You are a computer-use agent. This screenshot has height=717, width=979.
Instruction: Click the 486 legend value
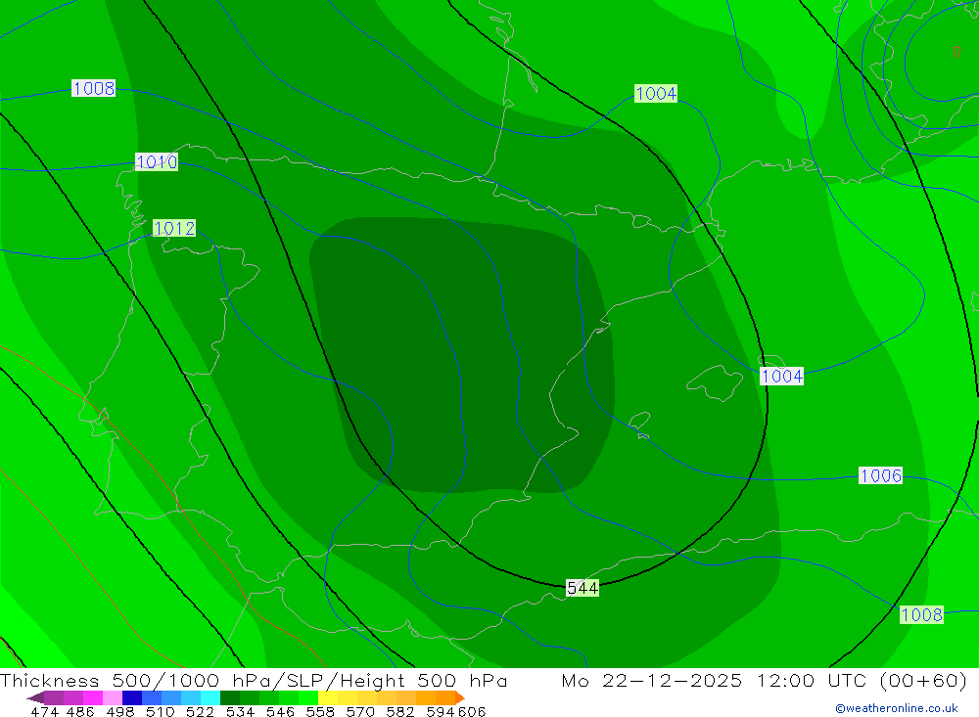(80, 711)
